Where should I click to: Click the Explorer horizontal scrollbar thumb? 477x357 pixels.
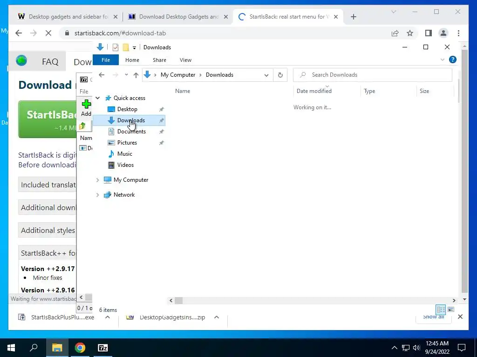(178, 301)
